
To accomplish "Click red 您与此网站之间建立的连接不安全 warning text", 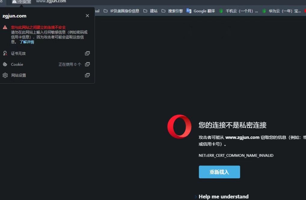I will 38,27.
